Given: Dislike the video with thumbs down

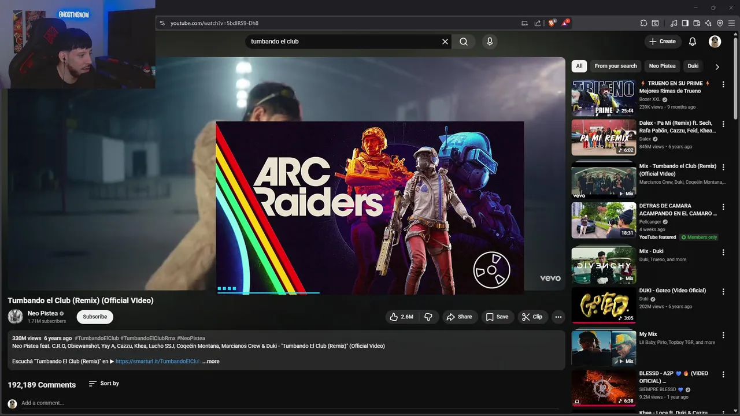Looking at the screenshot, I should (x=428, y=317).
